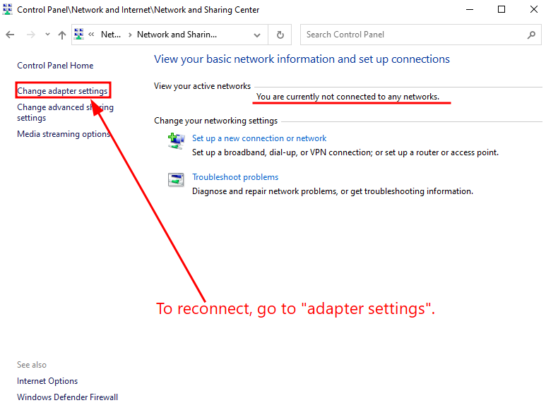This screenshot has width=546, height=410.
Task: Select the 'Net...' breadcrumb segment
Action: [110, 35]
